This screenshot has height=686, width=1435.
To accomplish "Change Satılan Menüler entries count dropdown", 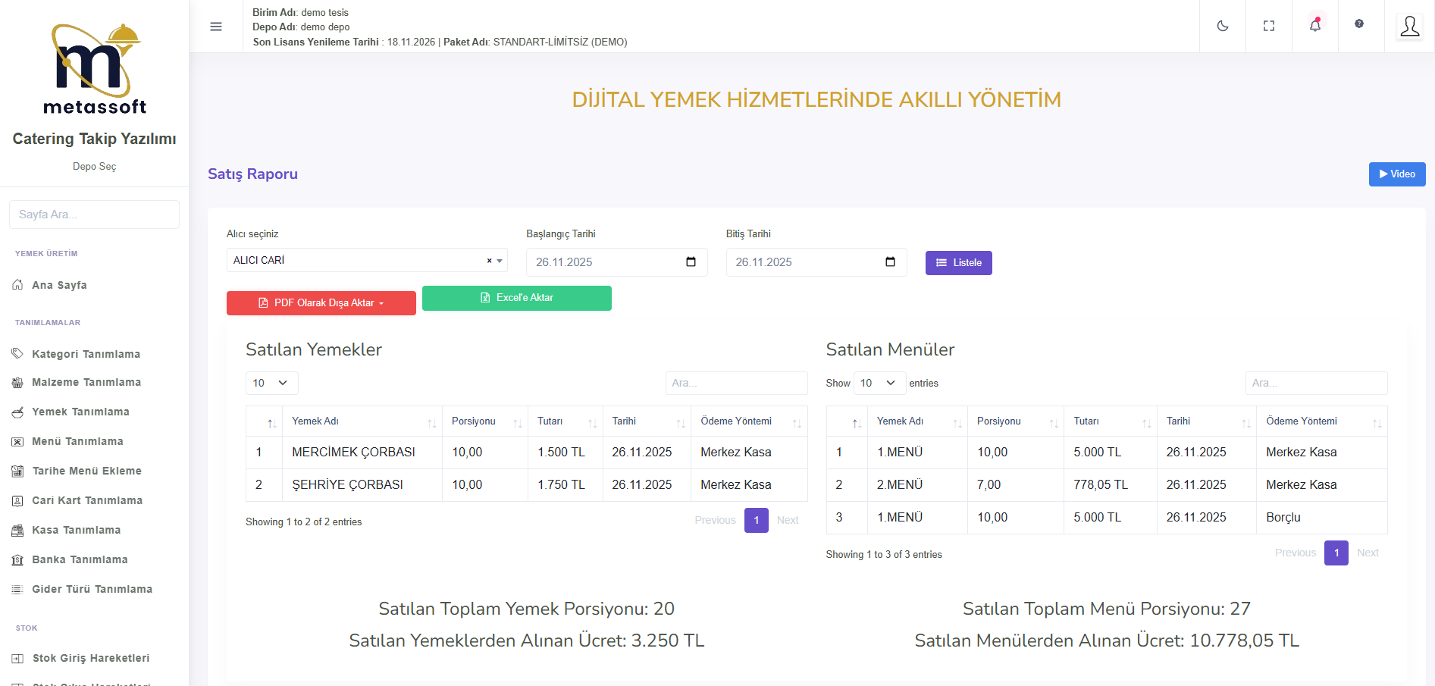I will click(x=879, y=384).
